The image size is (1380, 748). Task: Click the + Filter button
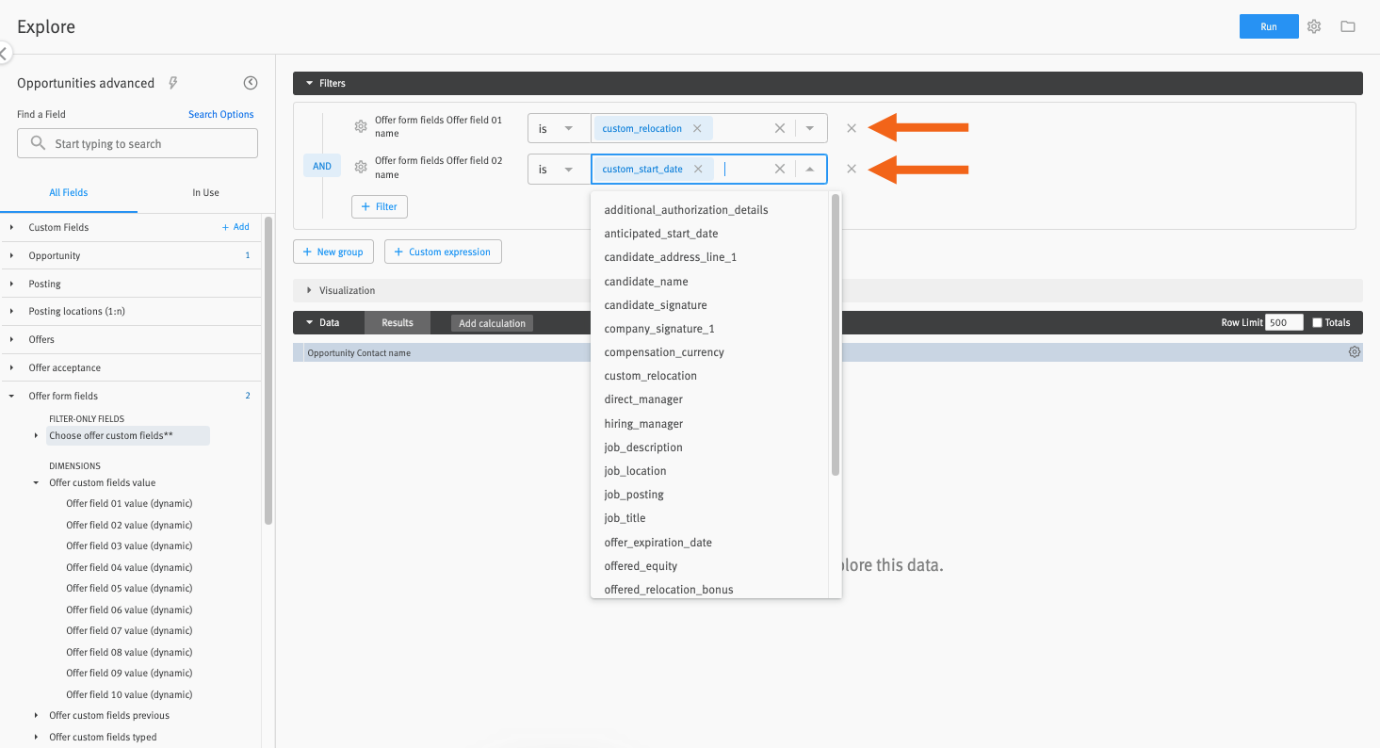point(380,206)
